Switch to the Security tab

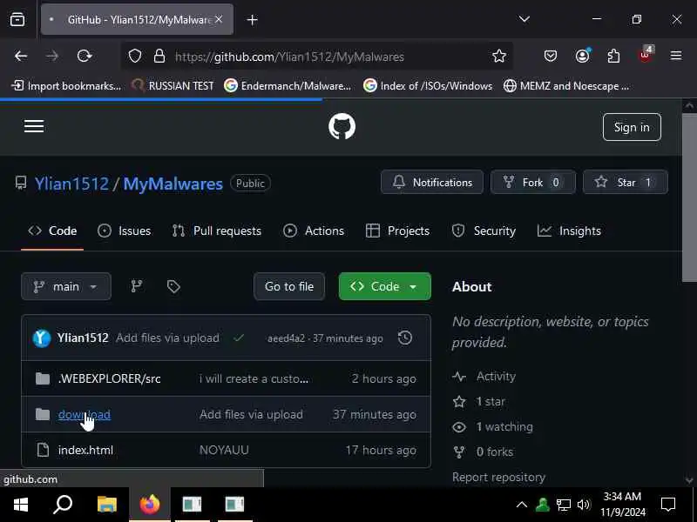(x=484, y=231)
